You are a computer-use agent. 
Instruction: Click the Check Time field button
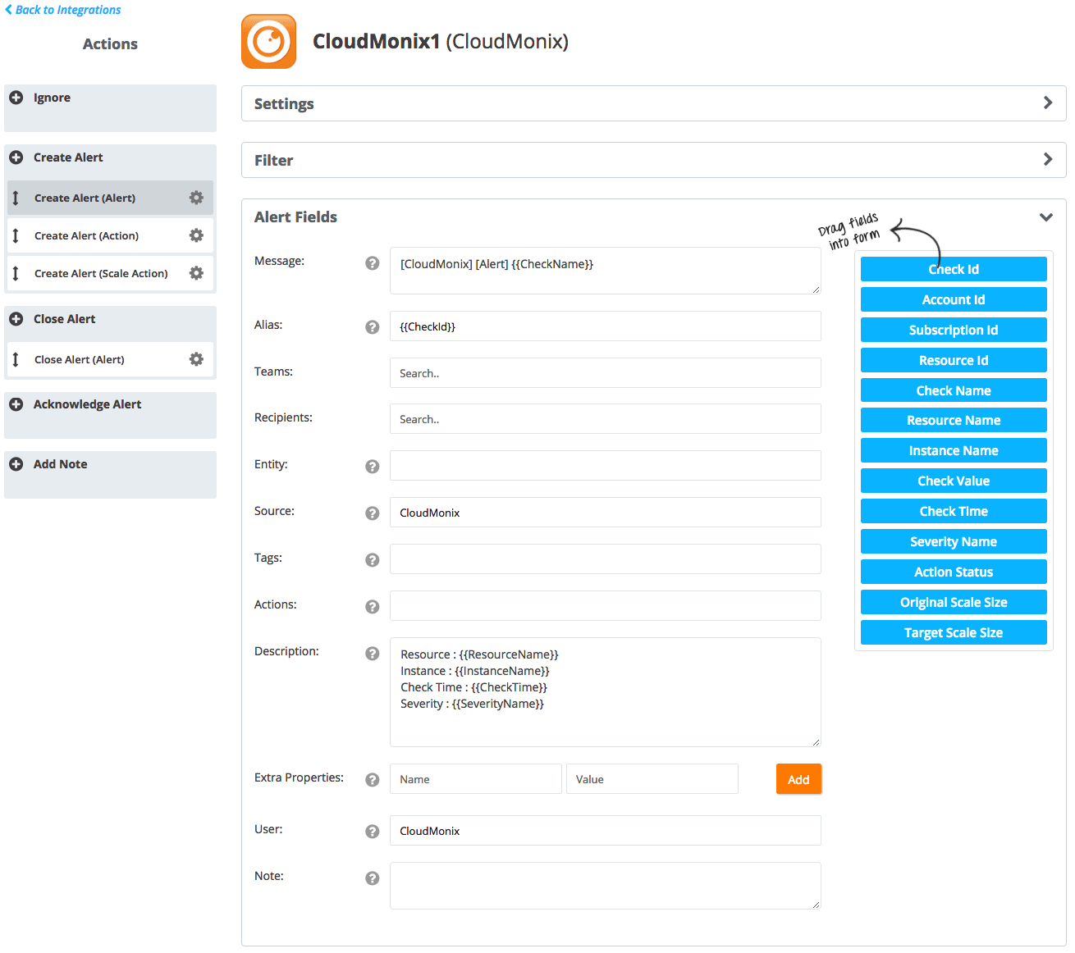(x=954, y=511)
